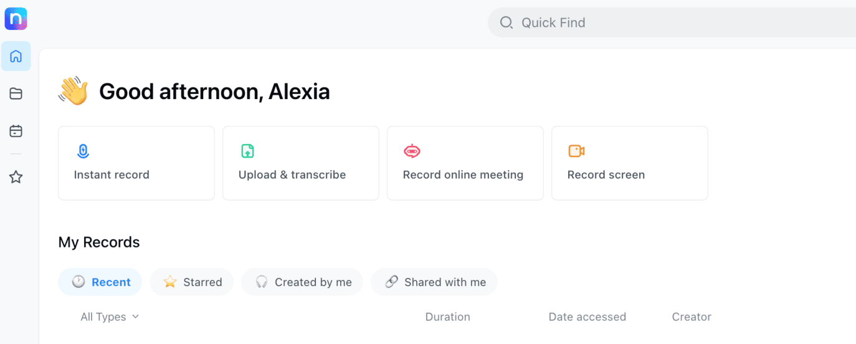This screenshot has height=344, width=856.
Task: Click the orange Record screen camera icon
Action: [x=576, y=151]
